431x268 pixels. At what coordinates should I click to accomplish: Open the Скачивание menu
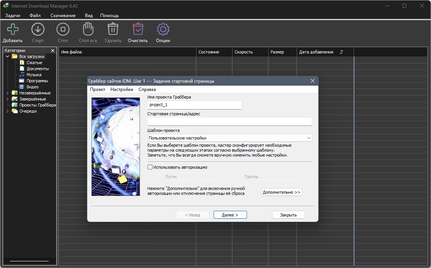pos(63,16)
